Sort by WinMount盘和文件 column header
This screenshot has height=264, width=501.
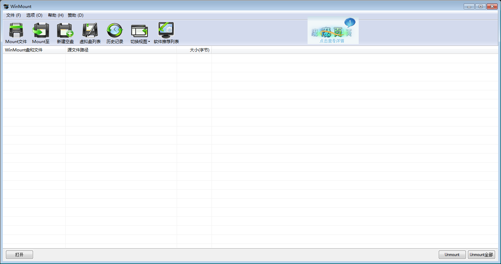34,50
